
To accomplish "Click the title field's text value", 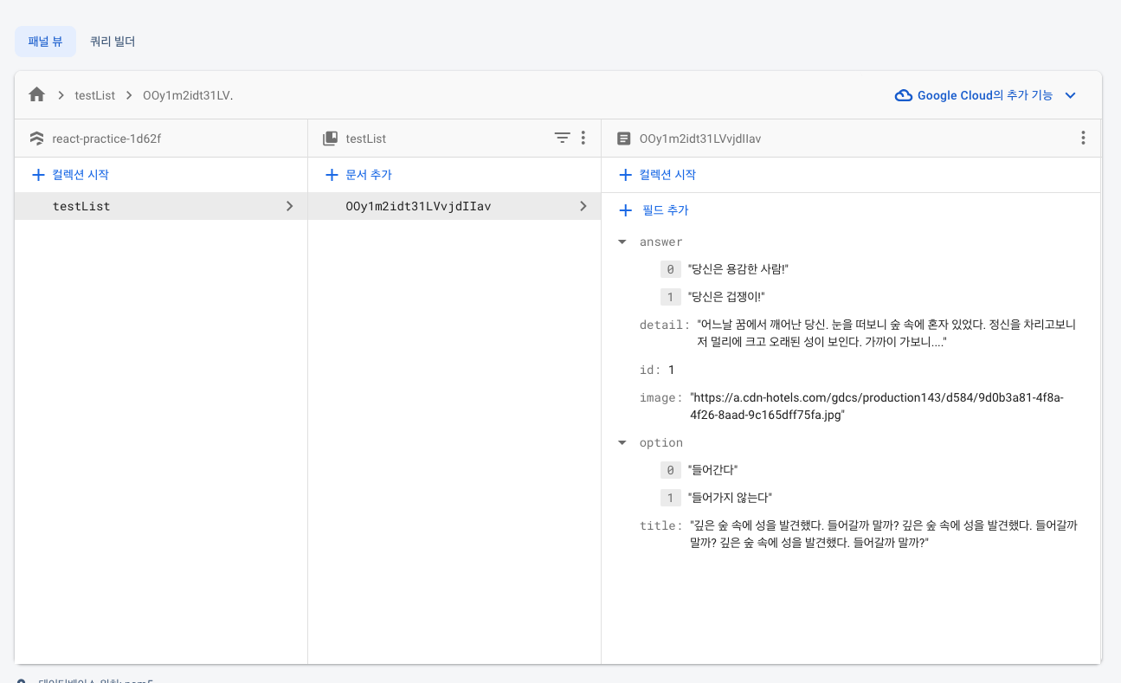I will coord(883,534).
